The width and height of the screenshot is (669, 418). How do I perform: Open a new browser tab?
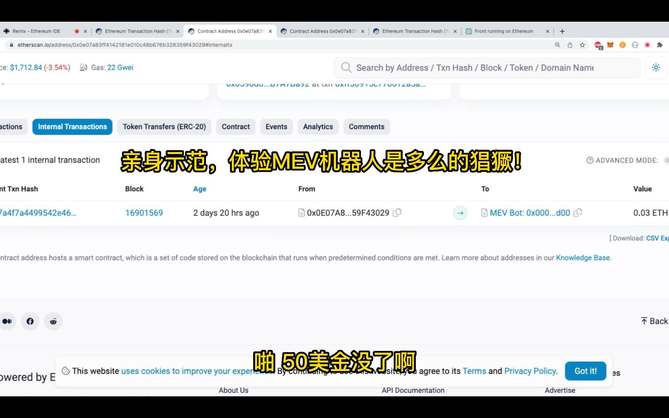click(562, 31)
